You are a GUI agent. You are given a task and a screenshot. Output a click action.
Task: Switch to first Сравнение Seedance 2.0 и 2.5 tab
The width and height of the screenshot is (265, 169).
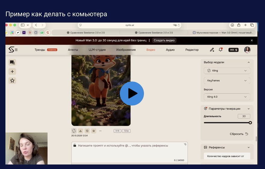click(x=86, y=32)
